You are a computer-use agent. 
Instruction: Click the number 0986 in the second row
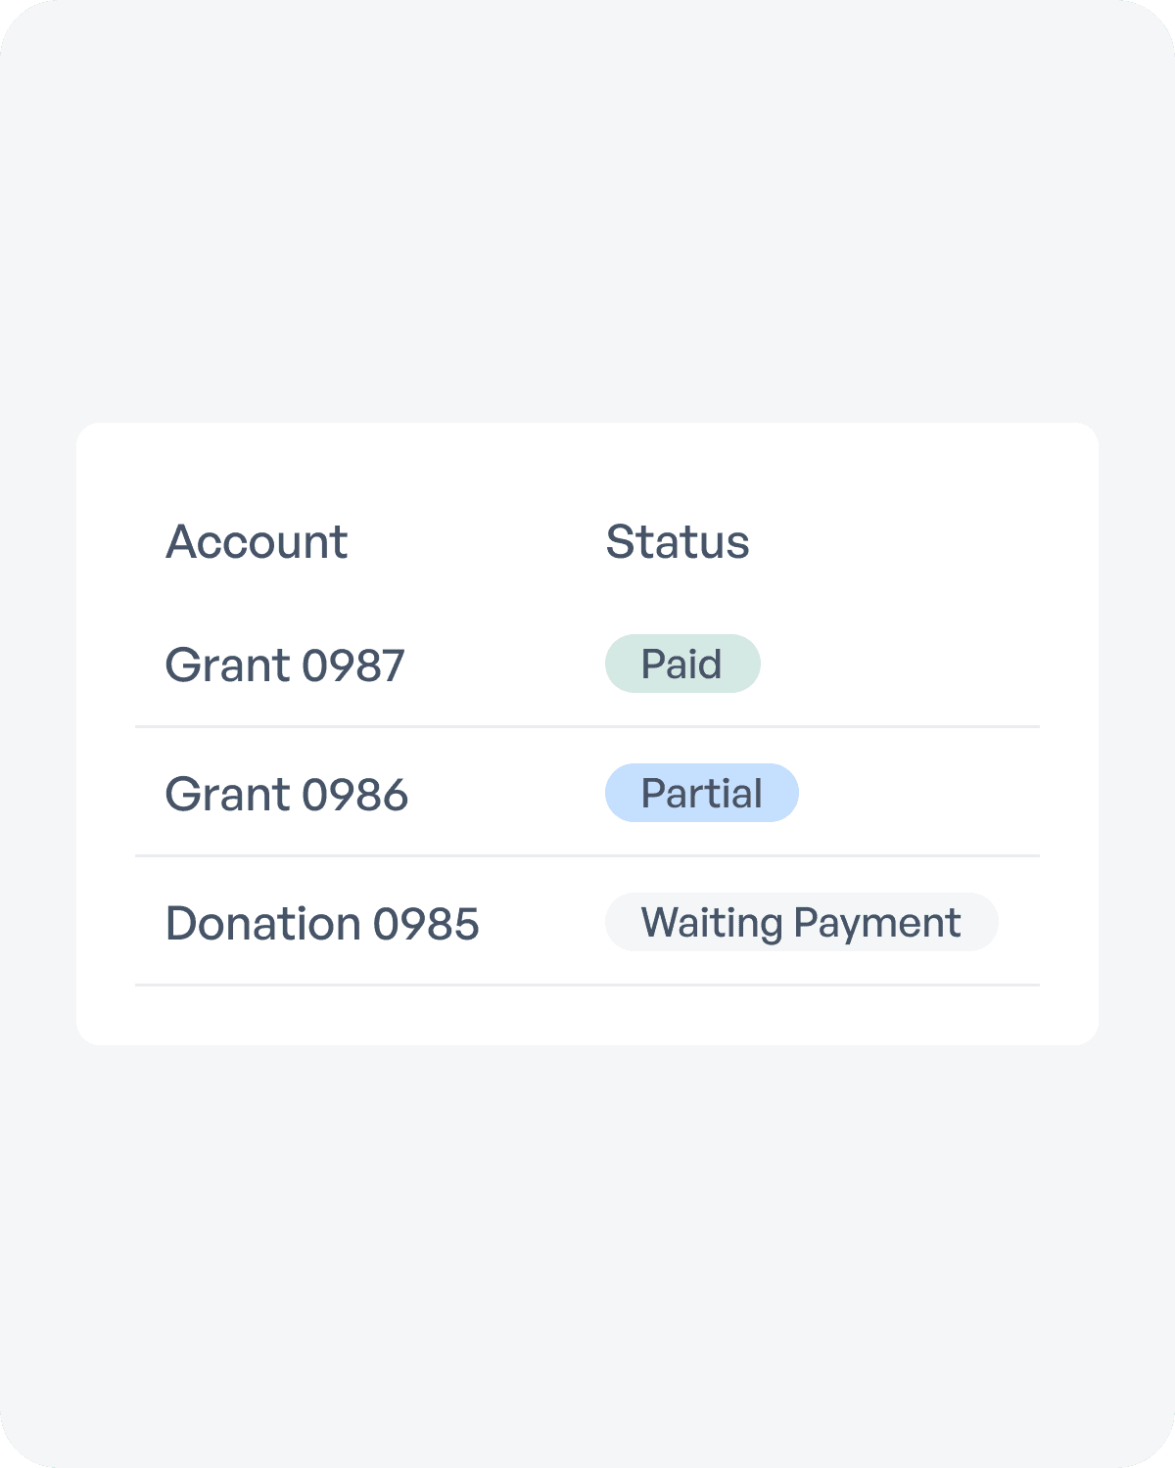tap(355, 794)
